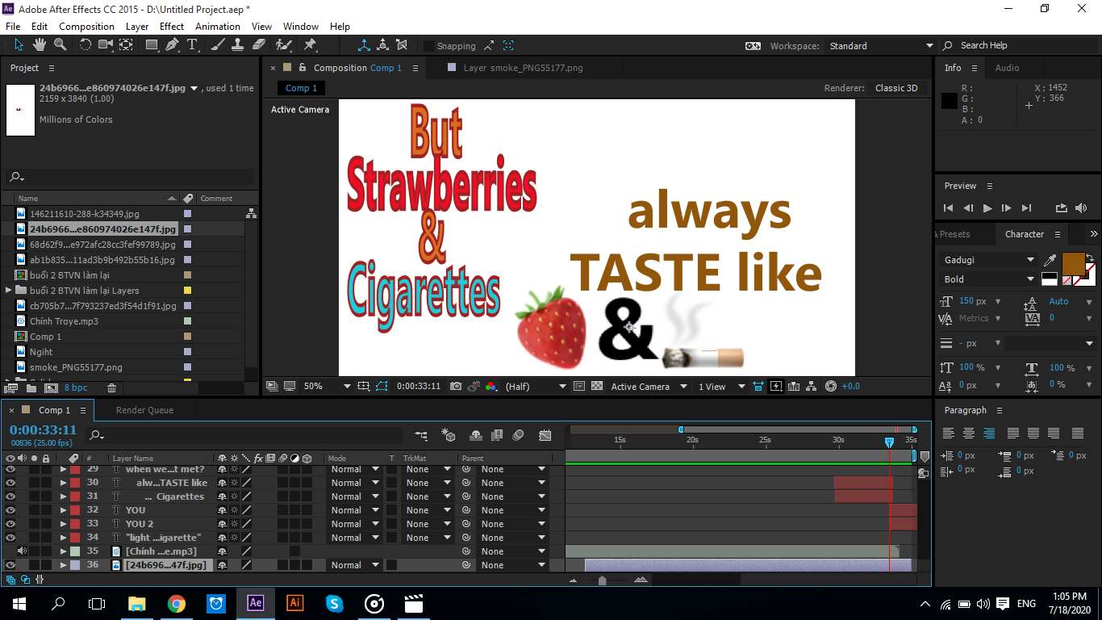
Task: Enable the Snapping checkbox
Action: click(428, 46)
